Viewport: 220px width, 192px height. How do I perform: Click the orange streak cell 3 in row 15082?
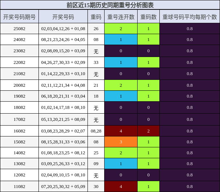coord(121,142)
